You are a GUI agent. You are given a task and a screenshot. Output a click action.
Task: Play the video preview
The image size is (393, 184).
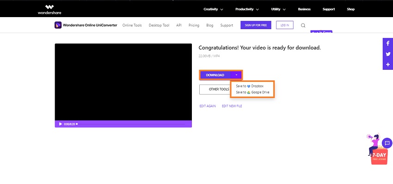point(61,124)
